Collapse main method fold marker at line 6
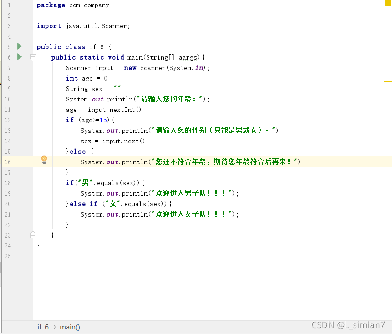Image resolution: width=392 pixels, height=334 pixels. [33, 57]
